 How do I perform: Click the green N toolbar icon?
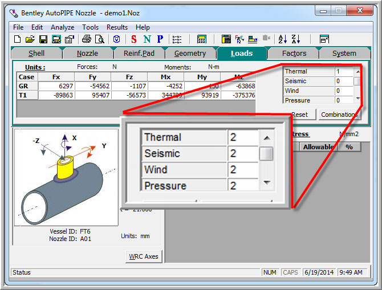pos(147,39)
